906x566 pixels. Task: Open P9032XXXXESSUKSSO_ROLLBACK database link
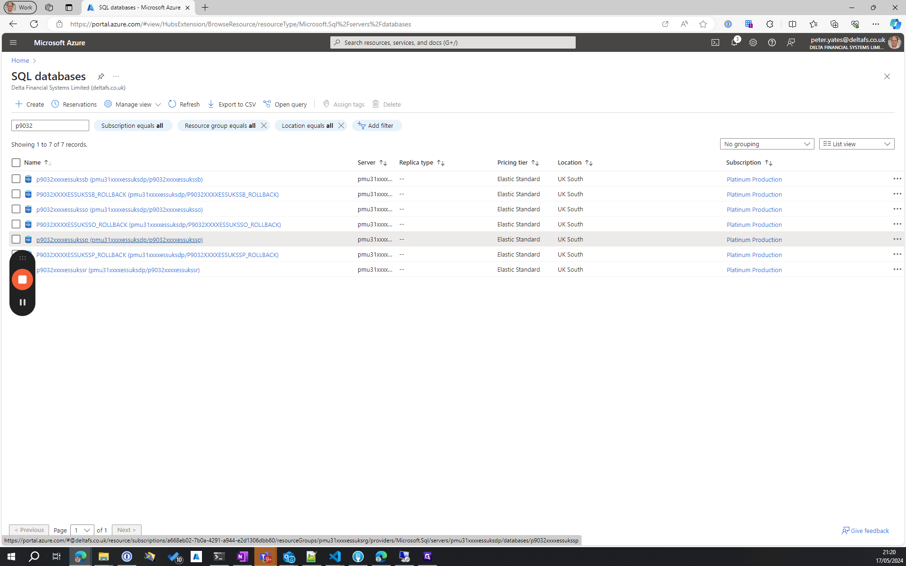tap(159, 225)
